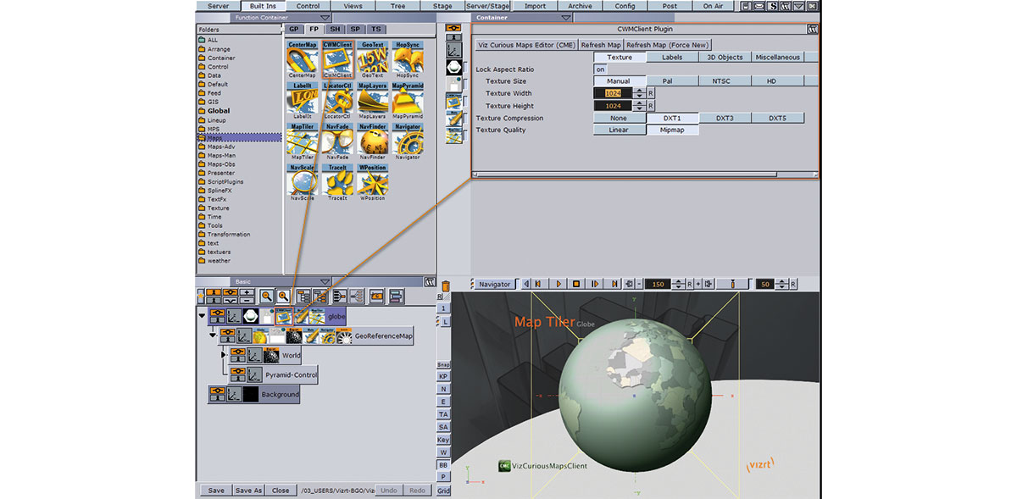
Task: Open the Server main tab
Action: [x=218, y=6]
